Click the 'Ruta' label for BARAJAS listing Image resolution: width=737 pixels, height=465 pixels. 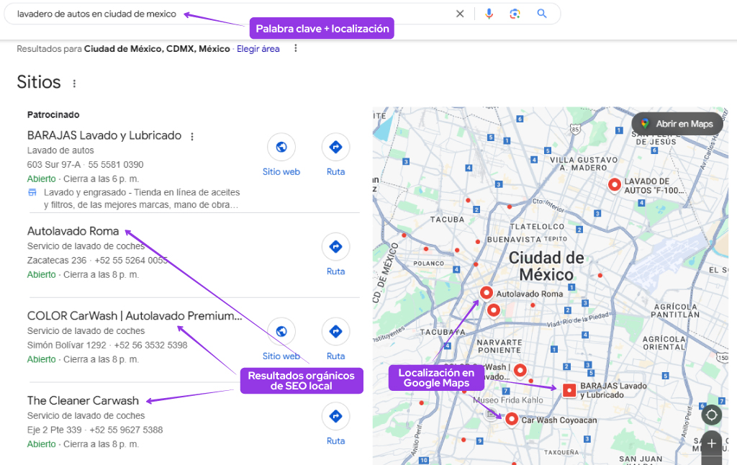(x=335, y=172)
